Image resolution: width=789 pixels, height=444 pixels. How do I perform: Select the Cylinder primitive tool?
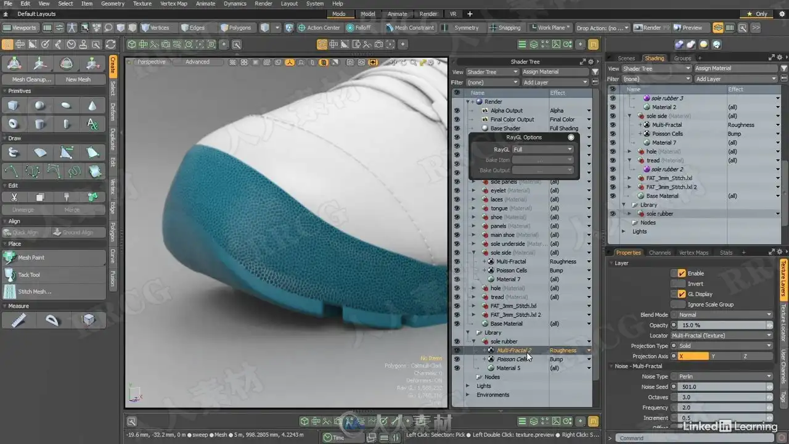(x=39, y=124)
